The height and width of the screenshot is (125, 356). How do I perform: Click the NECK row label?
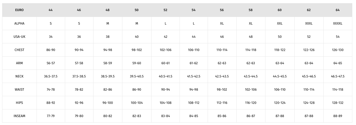click(19, 76)
